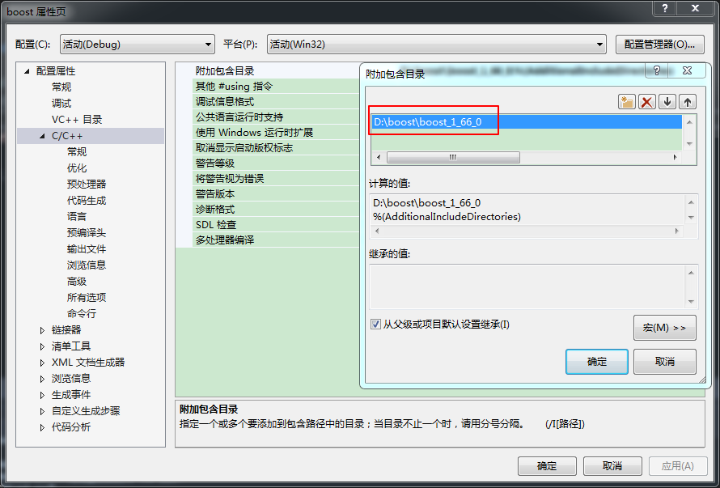Click the help question mark in 附加包含目录 dialog
This screenshot has width=720, height=488.
tap(657, 71)
